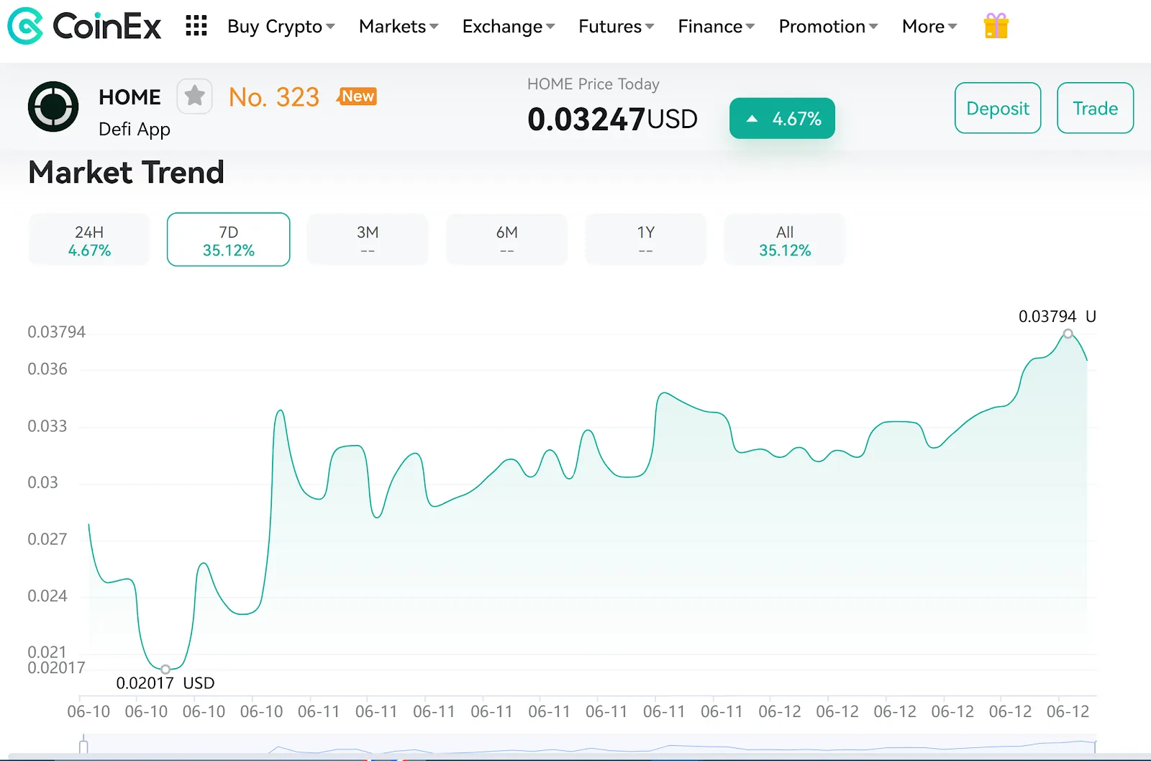Click the 0.03247USD price text
Screen dimensions: 1151x761
tap(612, 119)
